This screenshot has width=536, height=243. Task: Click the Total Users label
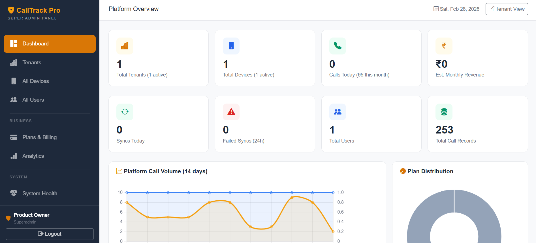341,141
